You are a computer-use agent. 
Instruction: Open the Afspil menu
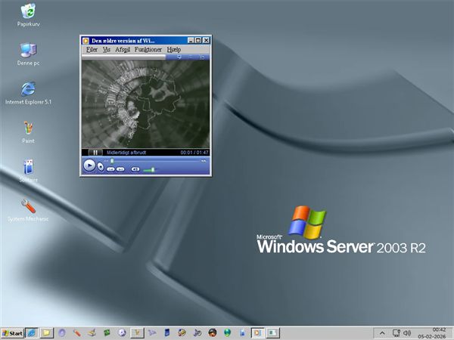(123, 49)
